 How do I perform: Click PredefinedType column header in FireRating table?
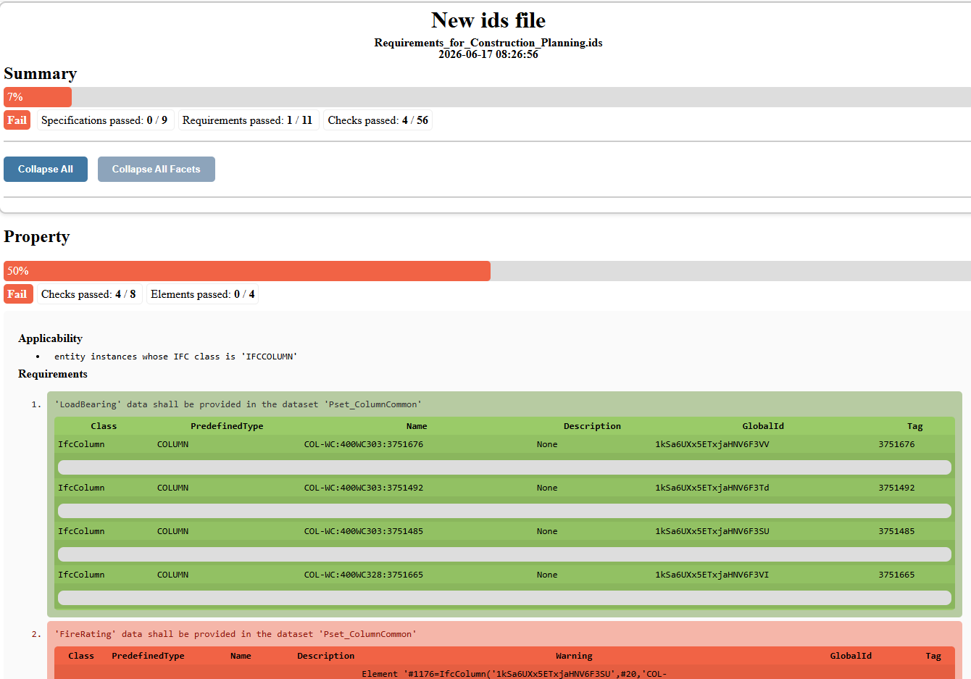coord(148,656)
